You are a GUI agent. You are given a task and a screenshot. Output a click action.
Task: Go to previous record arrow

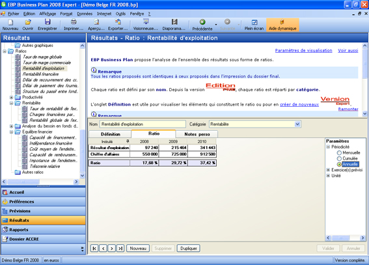(x=103, y=248)
